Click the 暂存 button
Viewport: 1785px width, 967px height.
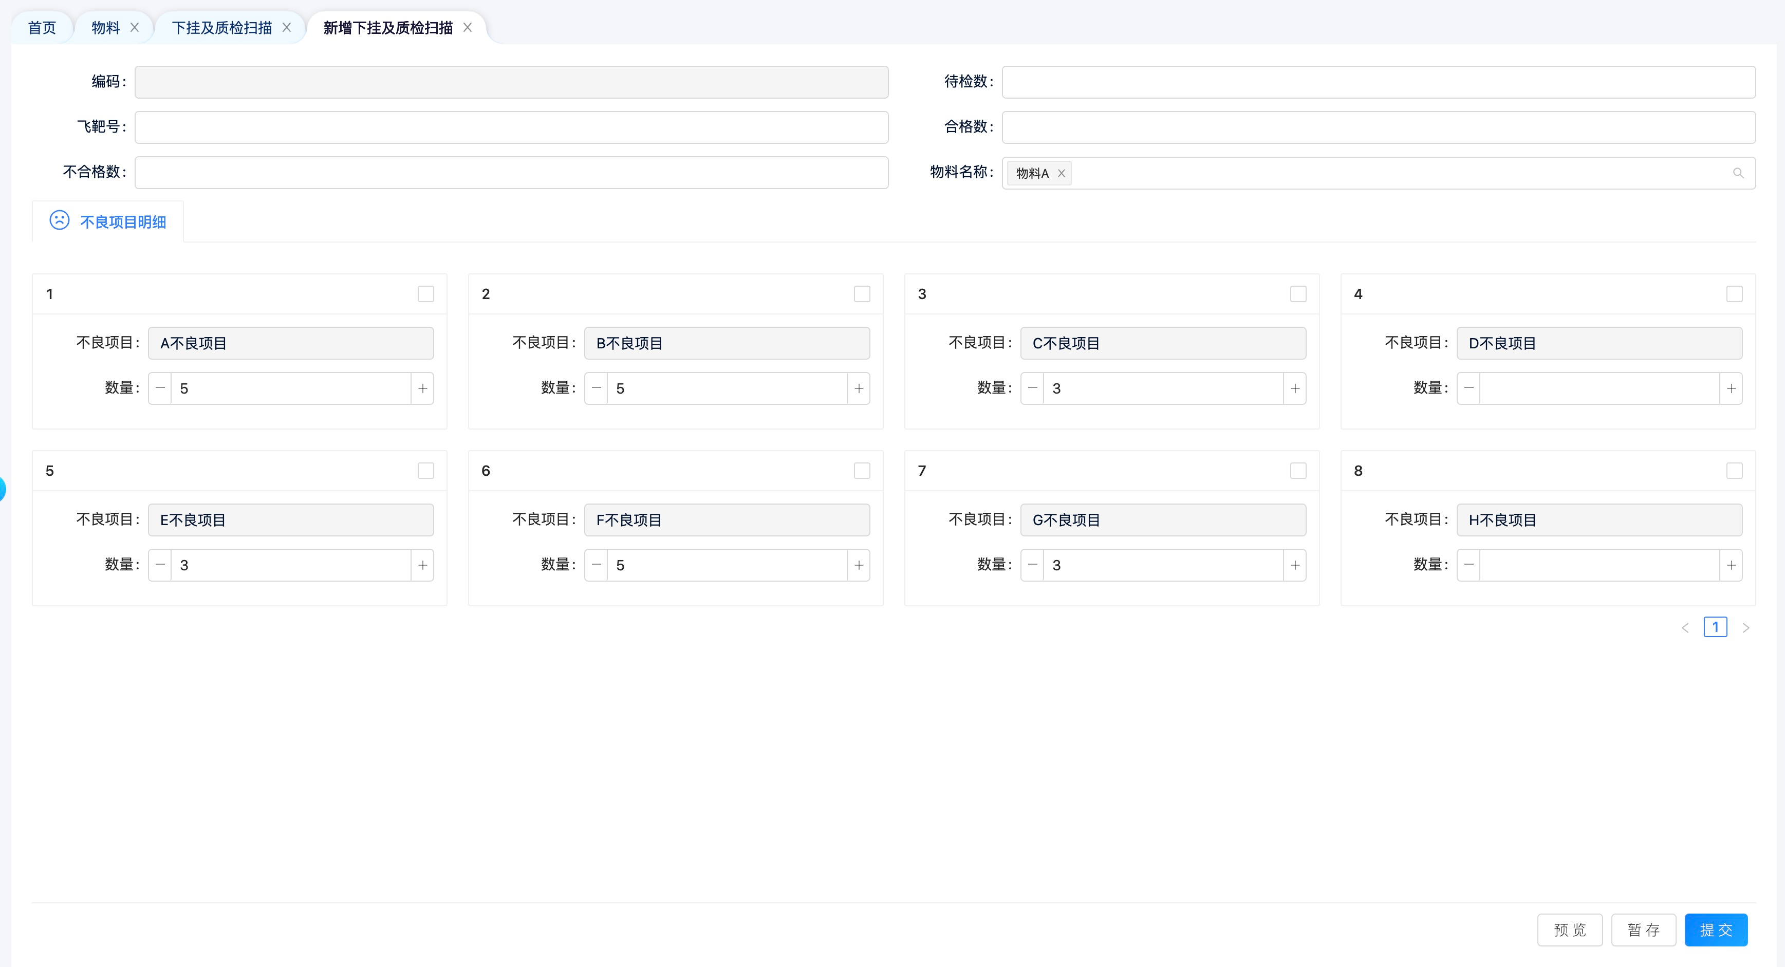1643,929
